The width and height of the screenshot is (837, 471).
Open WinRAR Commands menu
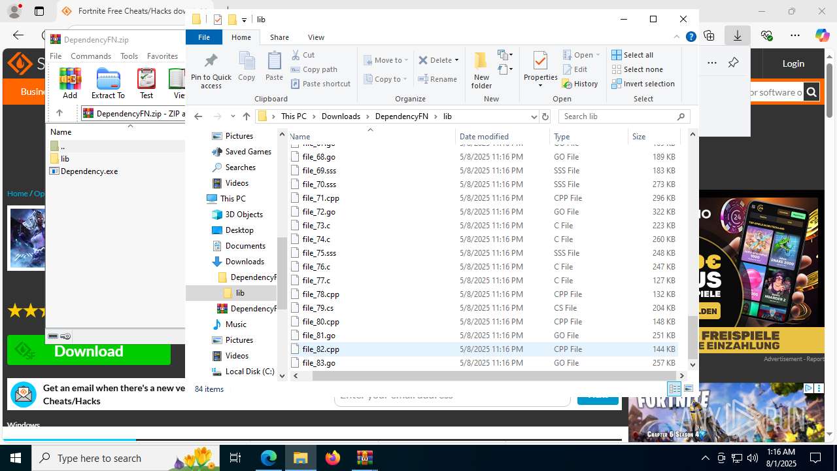pyautogui.click(x=91, y=56)
